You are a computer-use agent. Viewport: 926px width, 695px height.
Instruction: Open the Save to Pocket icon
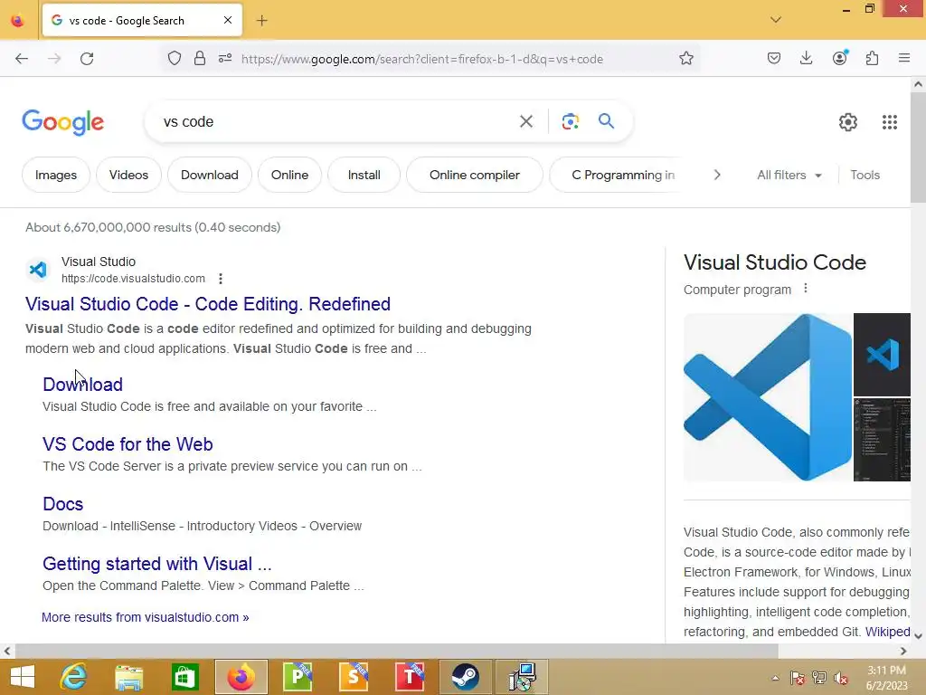pyautogui.click(x=774, y=59)
